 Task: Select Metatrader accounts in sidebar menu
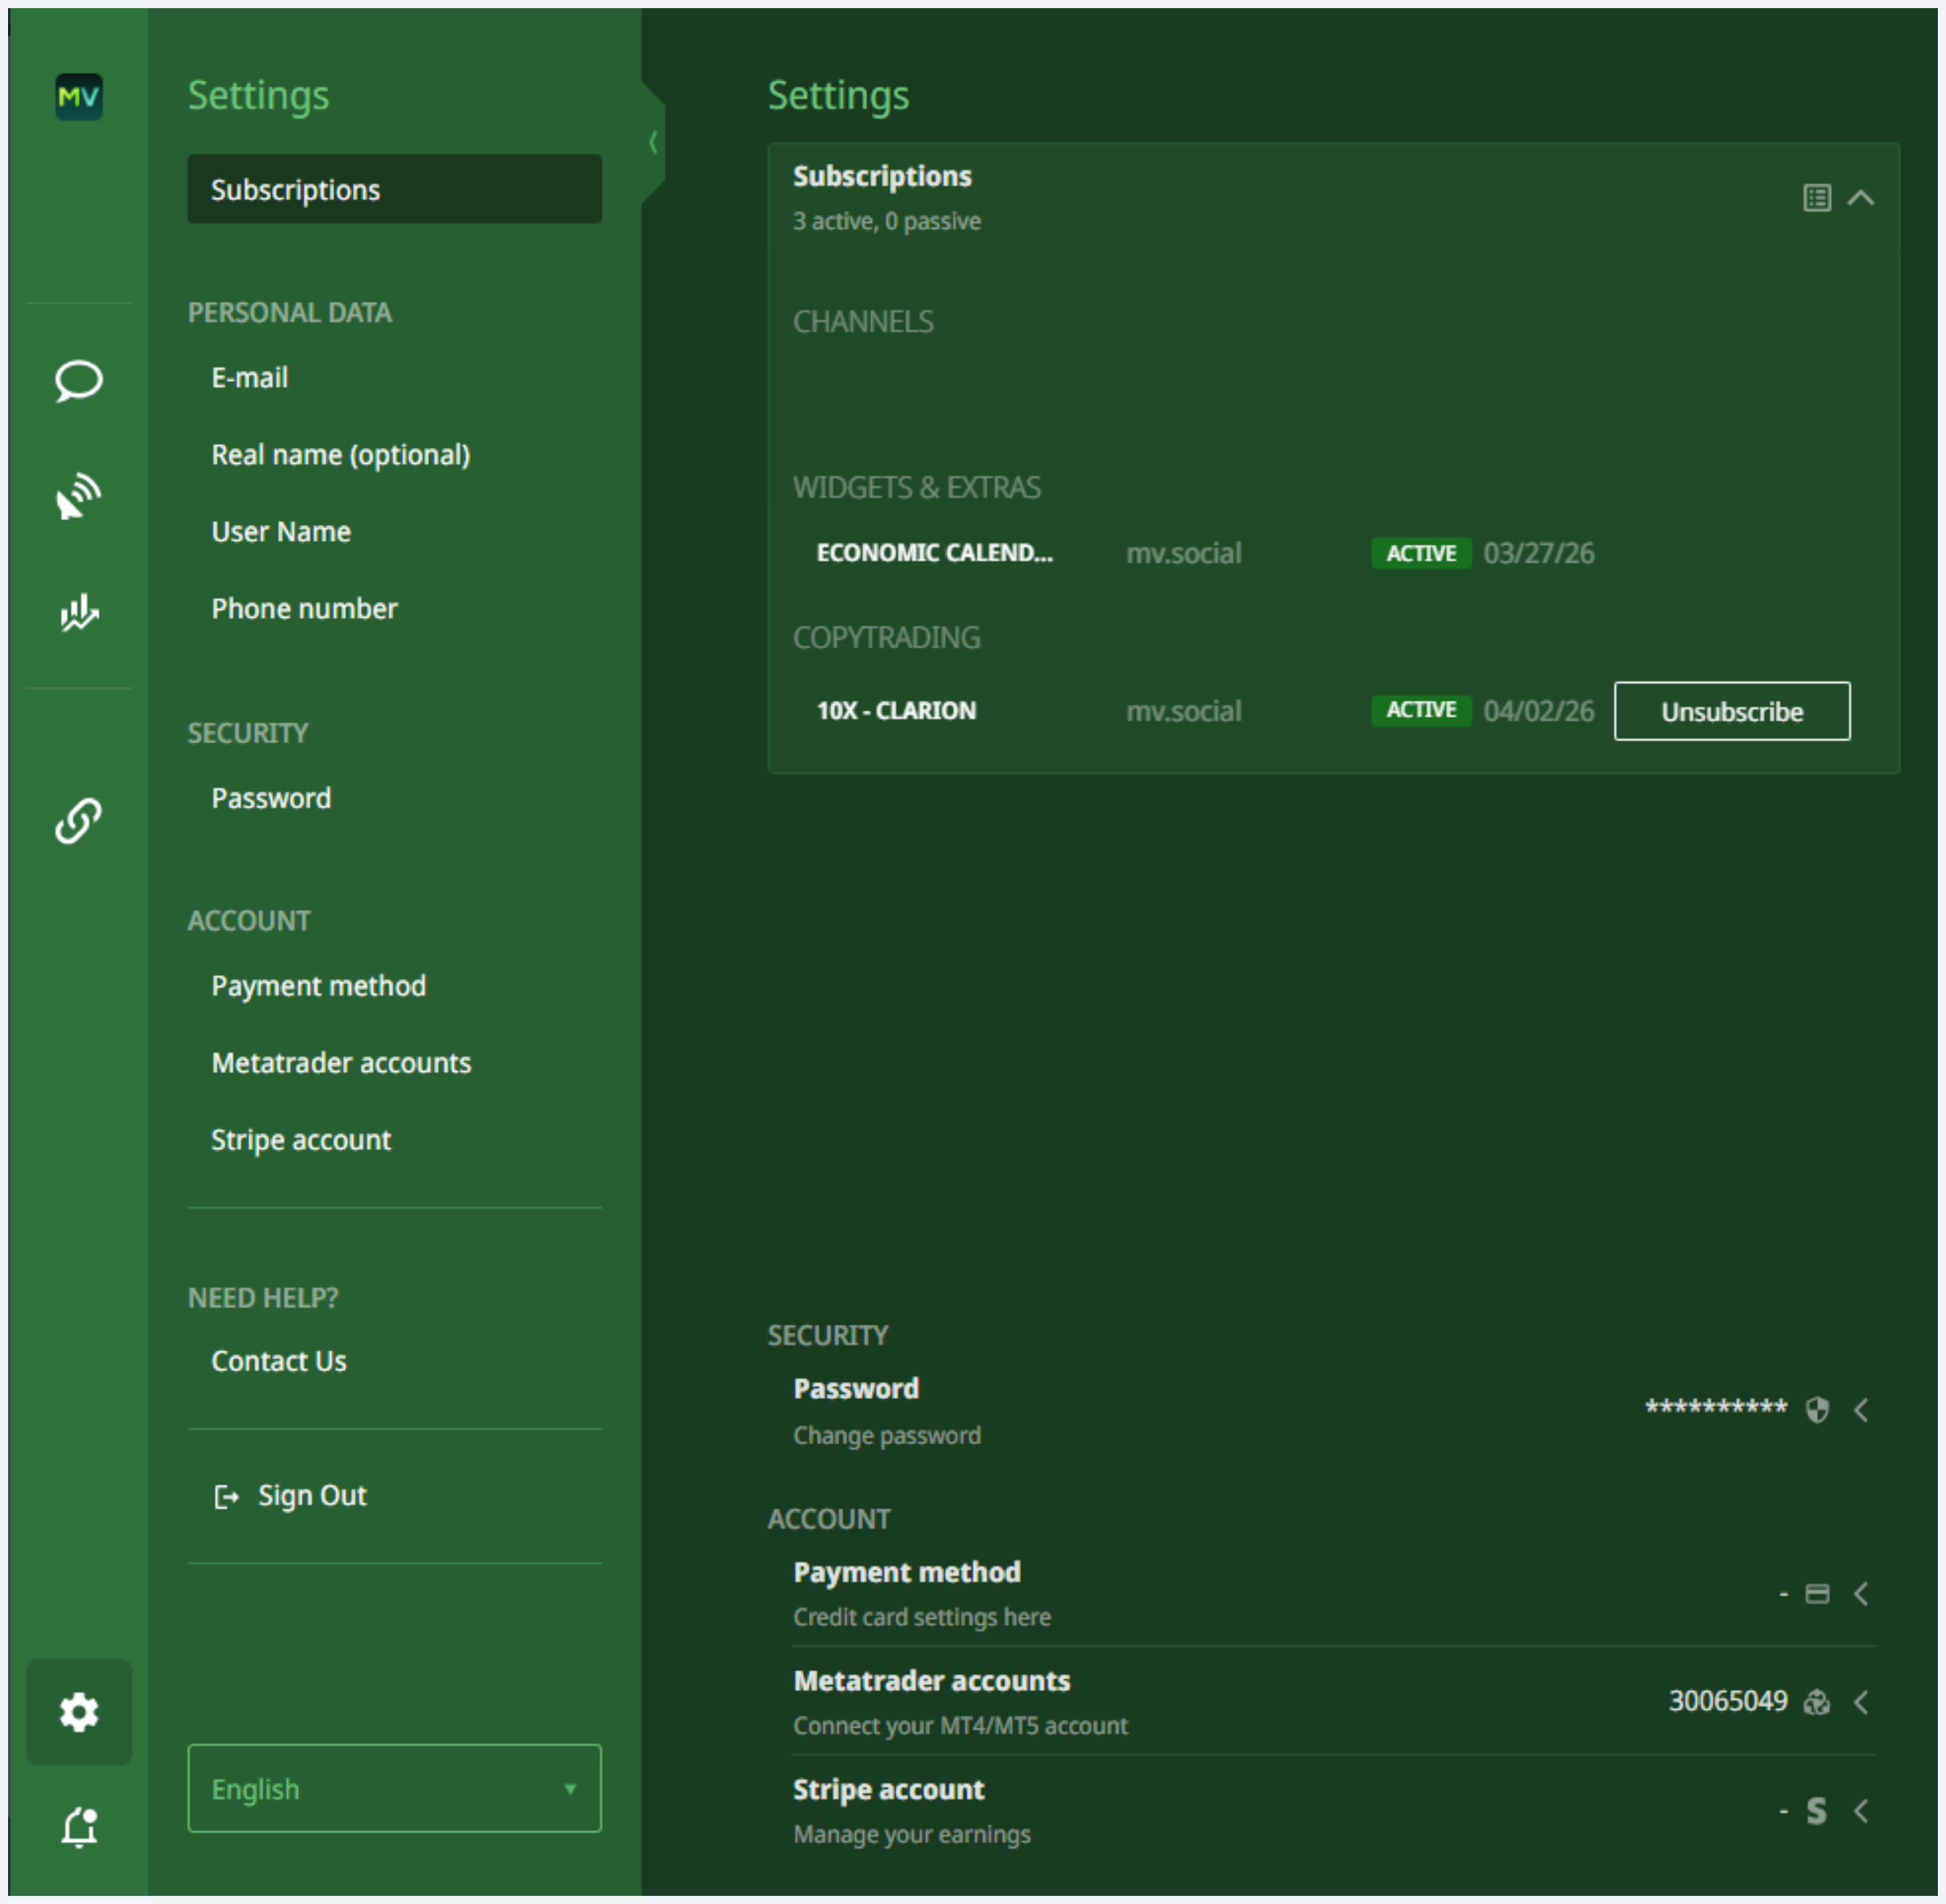tap(341, 1063)
